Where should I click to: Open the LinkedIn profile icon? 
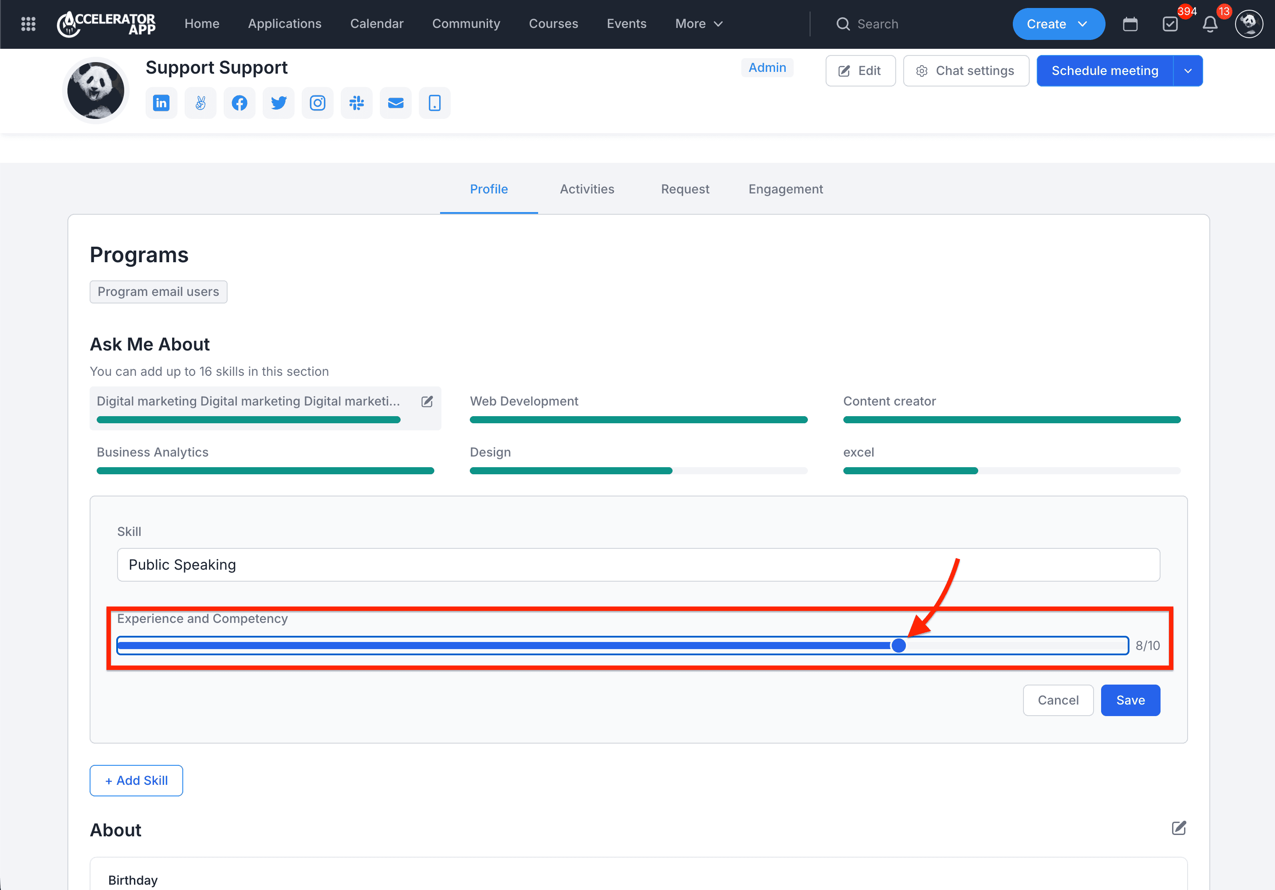tap(161, 103)
